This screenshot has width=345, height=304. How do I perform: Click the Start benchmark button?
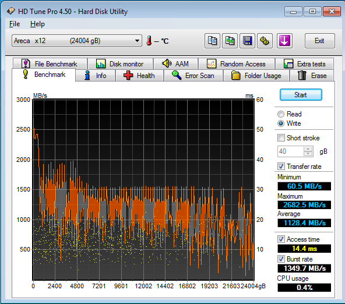301,95
